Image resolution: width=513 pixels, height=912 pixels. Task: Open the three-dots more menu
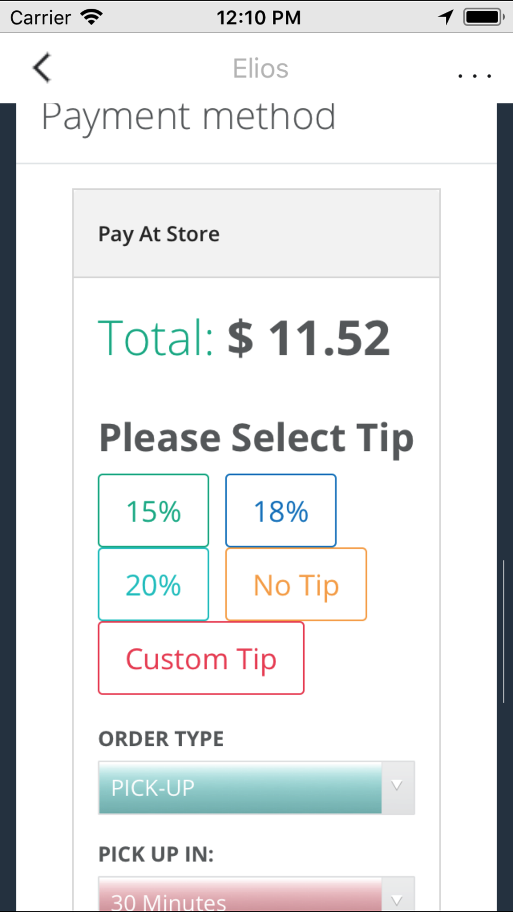point(475,75)
